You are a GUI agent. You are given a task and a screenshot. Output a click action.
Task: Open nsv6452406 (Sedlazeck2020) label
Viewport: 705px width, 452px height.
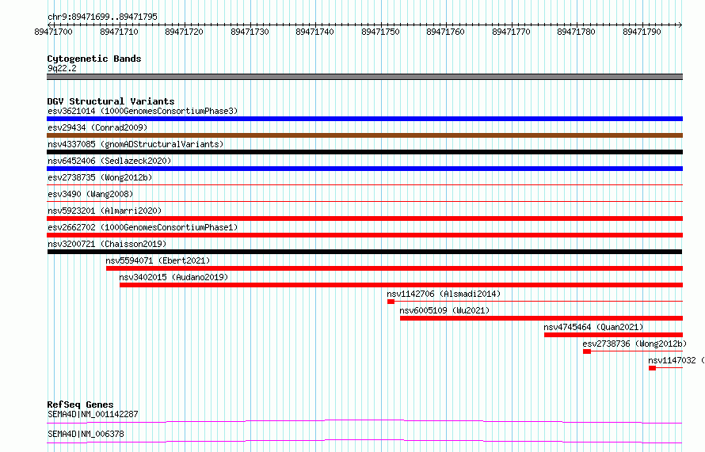[109, 161]
